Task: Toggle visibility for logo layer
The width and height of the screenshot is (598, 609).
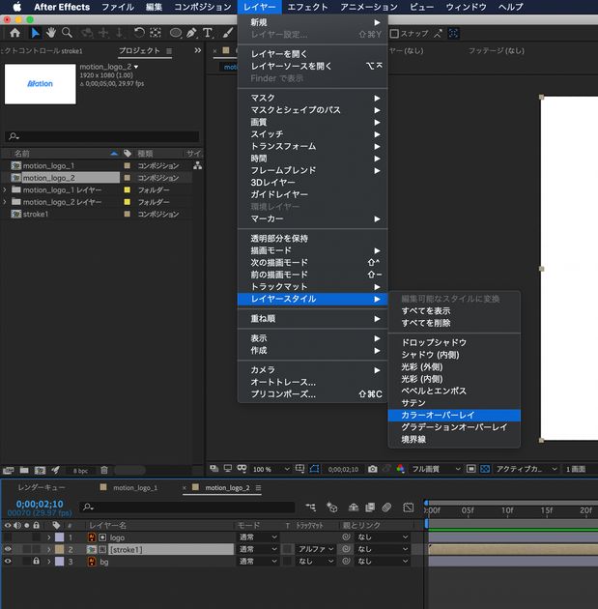Action: (8, 537)
